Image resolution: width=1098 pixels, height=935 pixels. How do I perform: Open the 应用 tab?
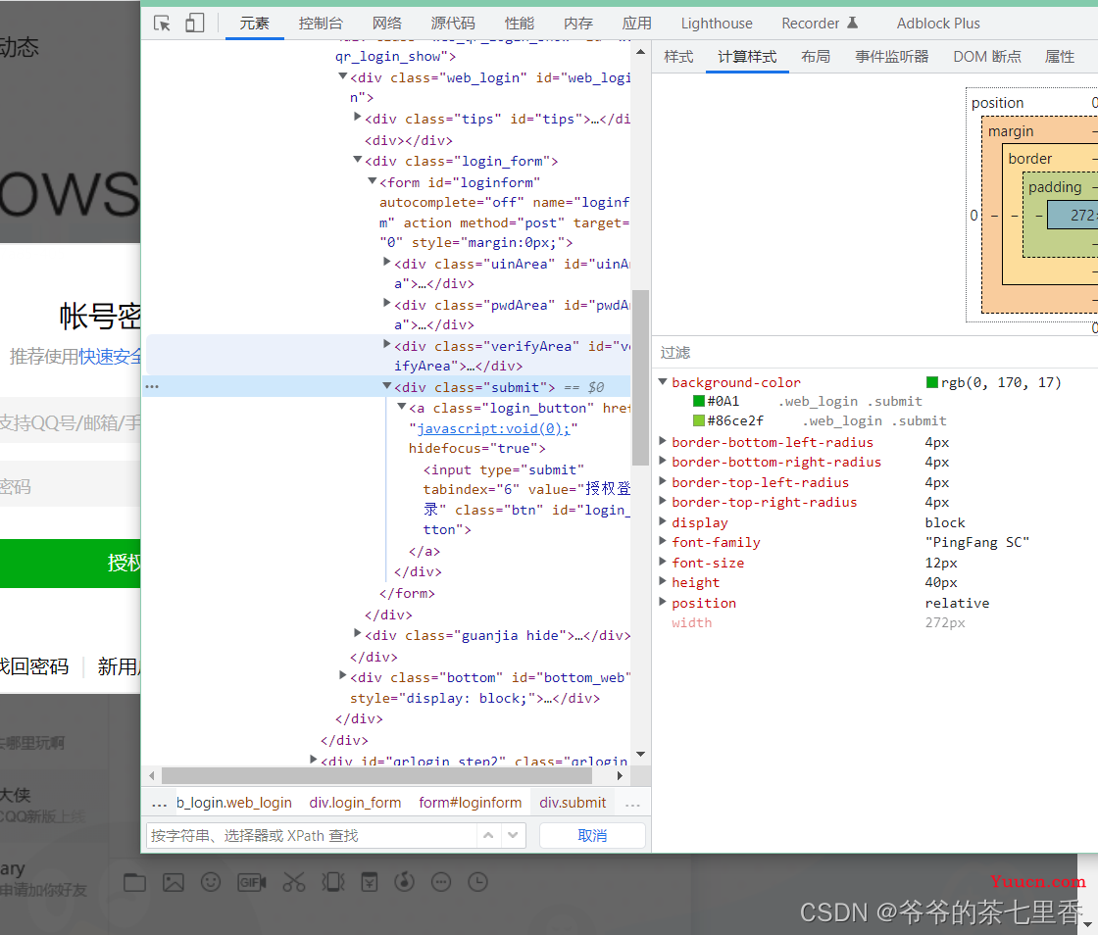637,24
